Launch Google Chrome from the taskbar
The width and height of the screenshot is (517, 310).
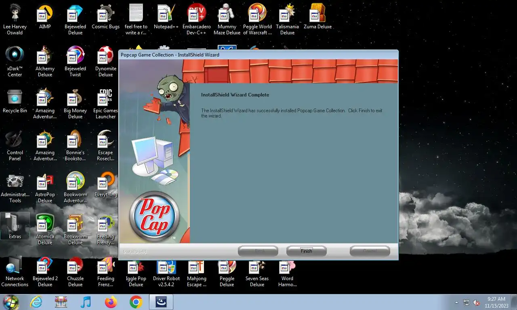pyautogui.click(x=136, y=302)
